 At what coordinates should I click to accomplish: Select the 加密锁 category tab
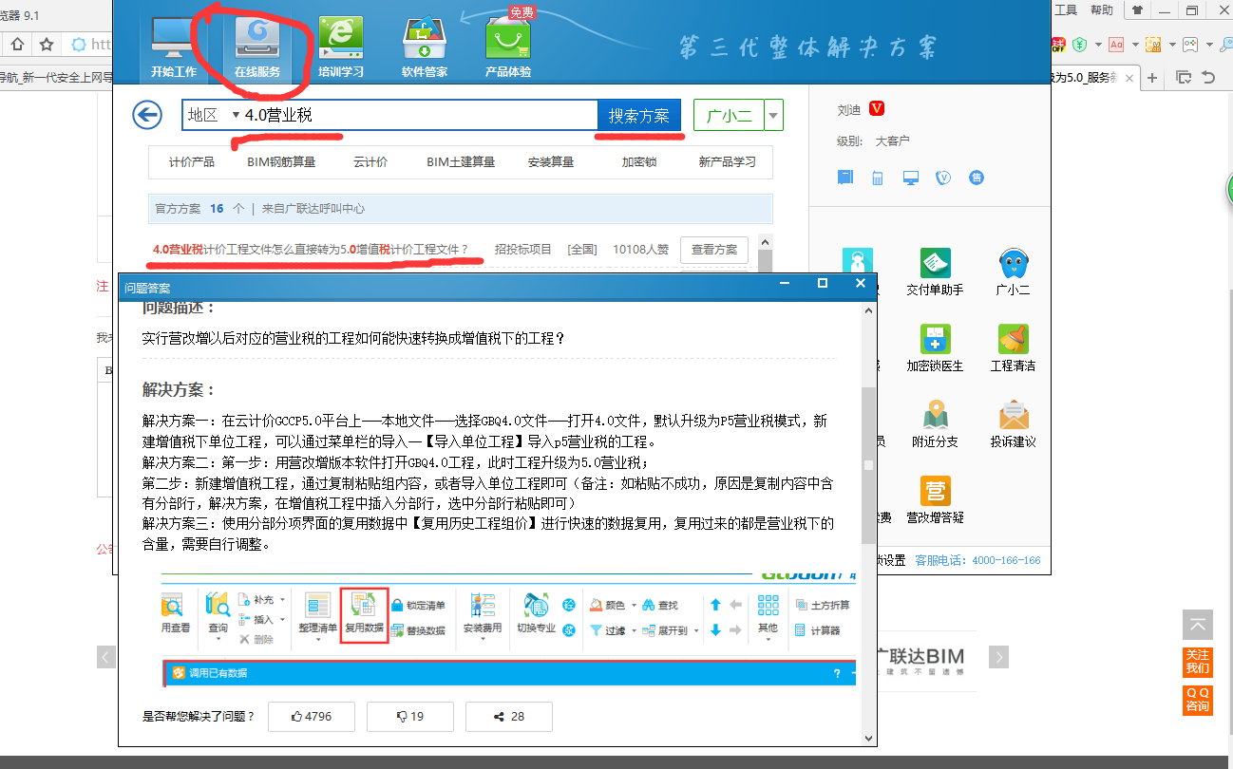point(639,162)
